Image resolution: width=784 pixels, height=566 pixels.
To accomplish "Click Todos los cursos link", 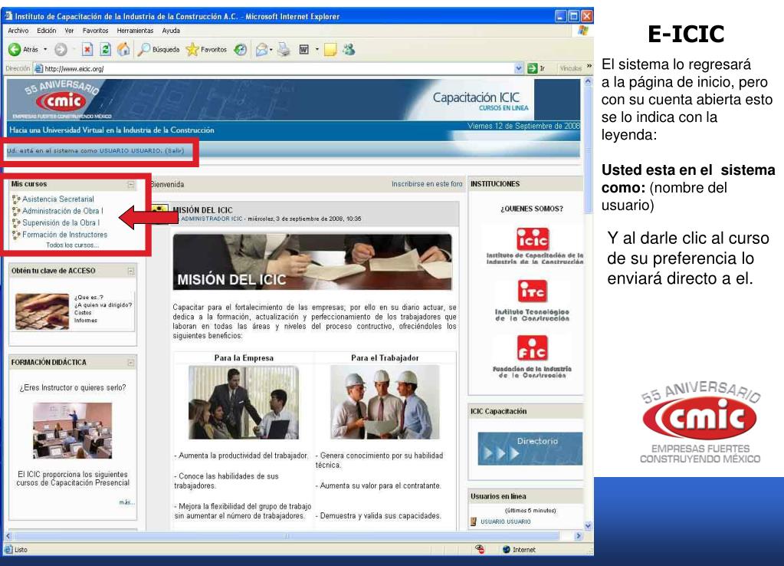I will tap(73, 245).
